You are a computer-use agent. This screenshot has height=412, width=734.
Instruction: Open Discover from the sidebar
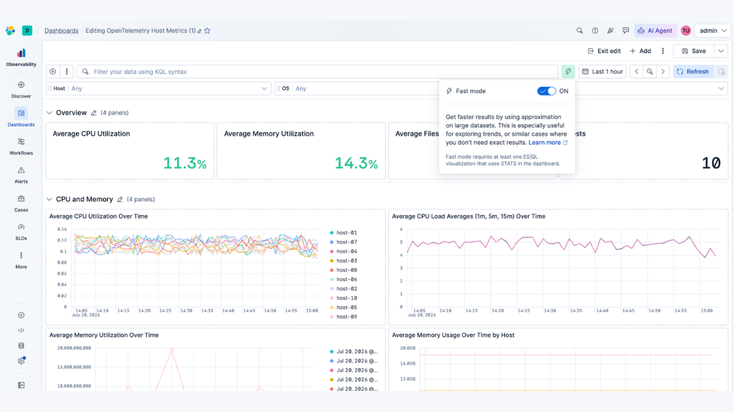pos(21,89)
